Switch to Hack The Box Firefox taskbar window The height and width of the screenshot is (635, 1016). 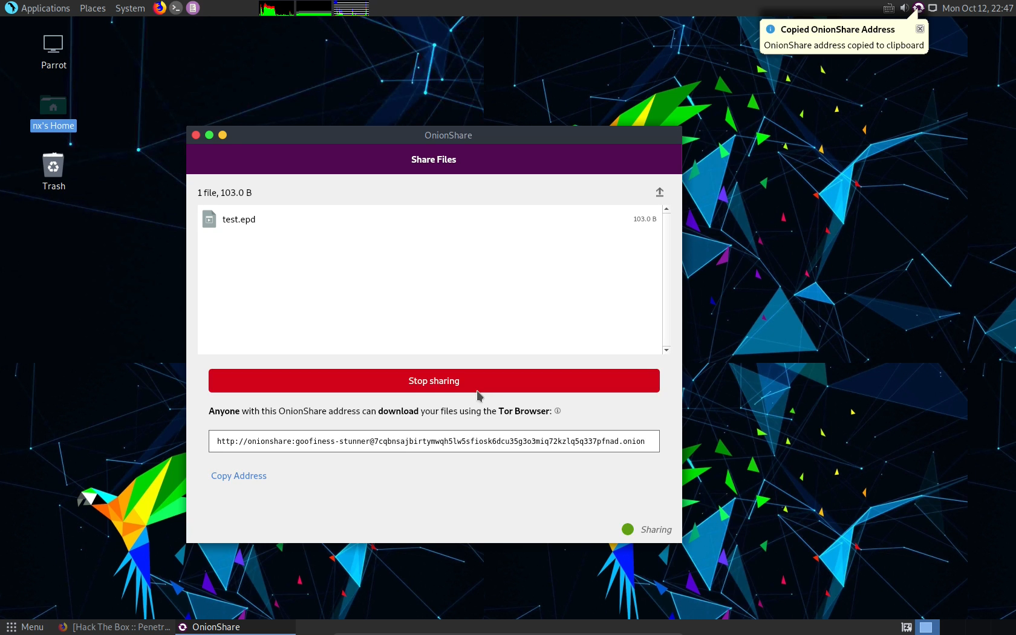click(x=114, y=627)
